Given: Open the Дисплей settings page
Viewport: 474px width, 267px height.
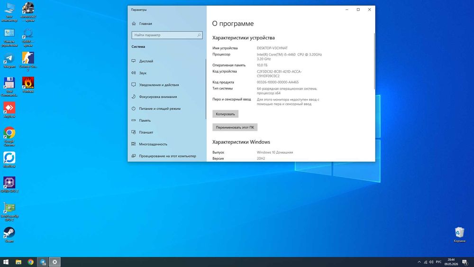Looking at the screenshot, I should 167,61.
